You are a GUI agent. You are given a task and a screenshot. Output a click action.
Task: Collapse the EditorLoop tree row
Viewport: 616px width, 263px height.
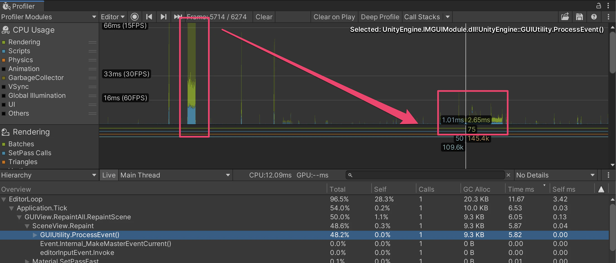[4, 199]
